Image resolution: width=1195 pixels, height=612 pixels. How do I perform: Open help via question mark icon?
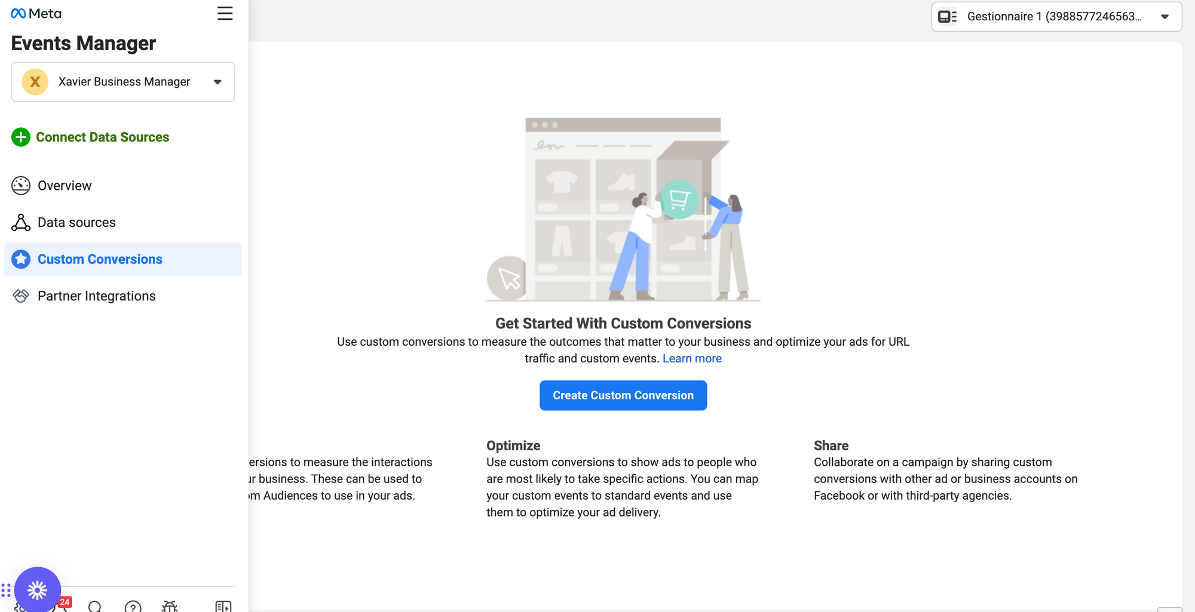[133, 607]
